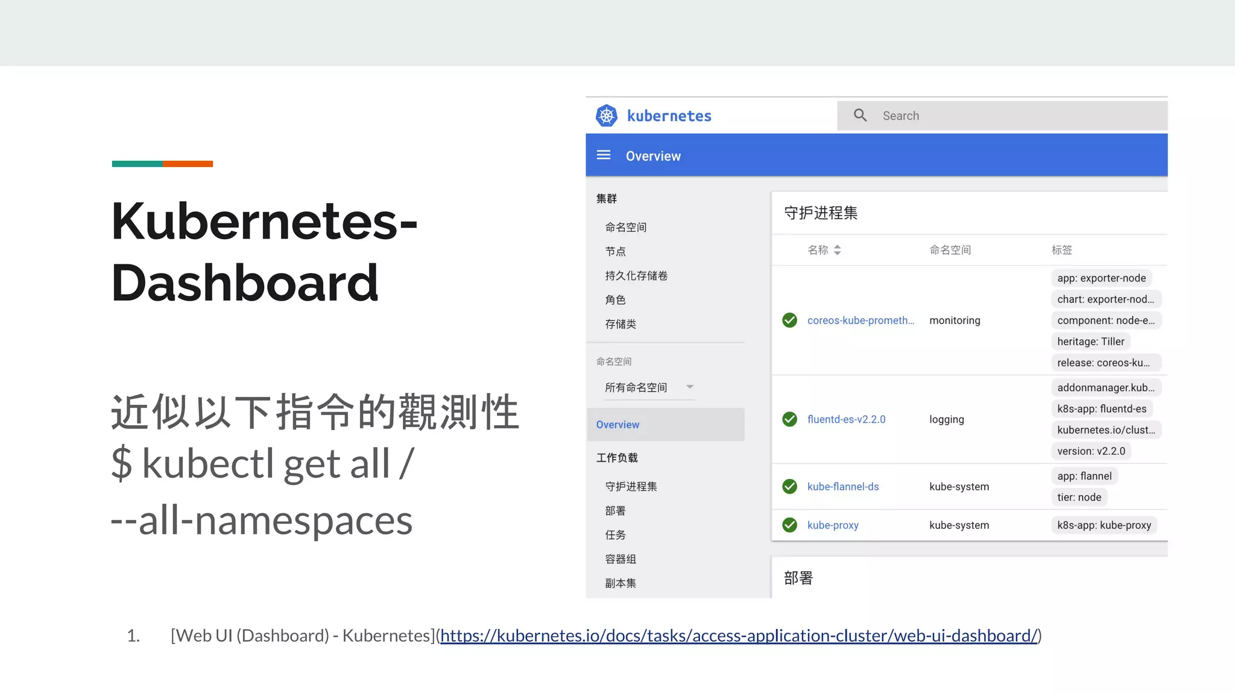Click the kubernetes brand title
The image size is (1235, 694).
pos(669,116)
